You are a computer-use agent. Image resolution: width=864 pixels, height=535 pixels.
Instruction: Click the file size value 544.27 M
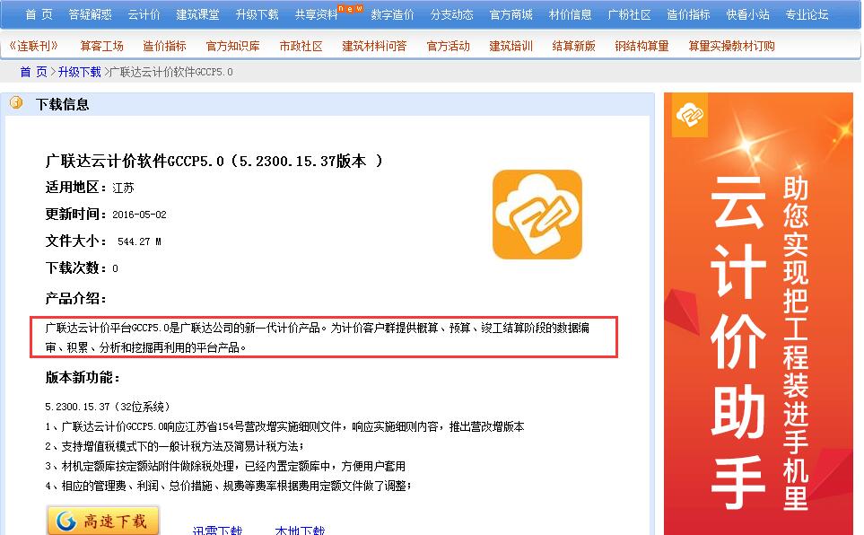139,241
